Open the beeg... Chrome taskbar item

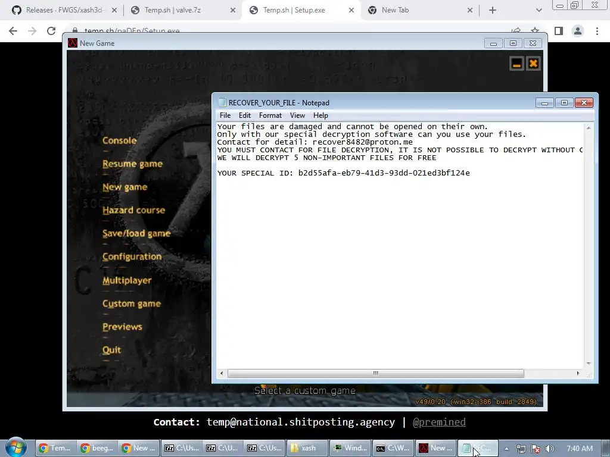click(x=97, y=448)
